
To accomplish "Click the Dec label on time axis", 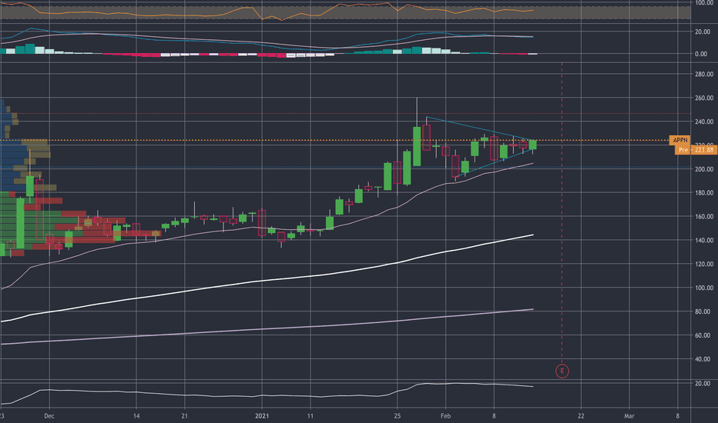I will (49, 416).
